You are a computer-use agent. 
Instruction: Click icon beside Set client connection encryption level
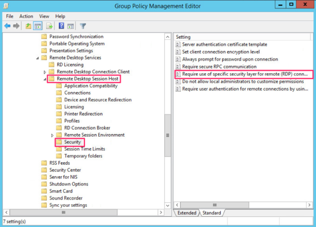(178, 52)
